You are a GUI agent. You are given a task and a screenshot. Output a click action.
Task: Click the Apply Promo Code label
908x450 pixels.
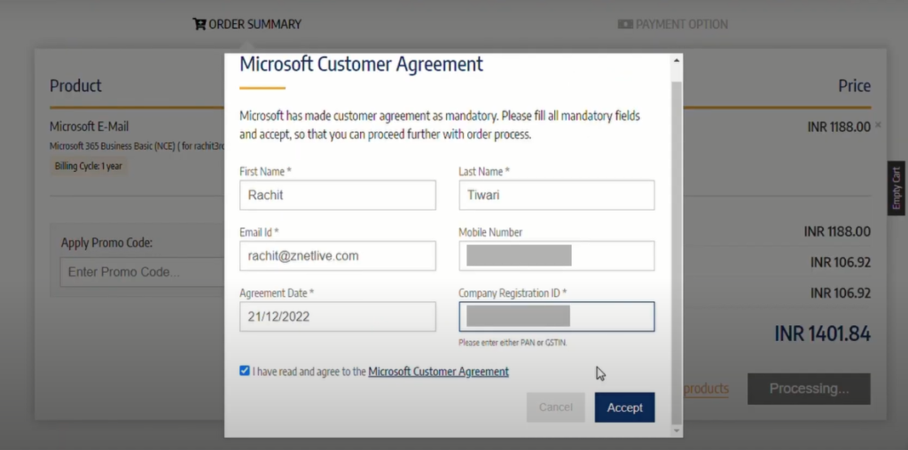coord(106,243)
